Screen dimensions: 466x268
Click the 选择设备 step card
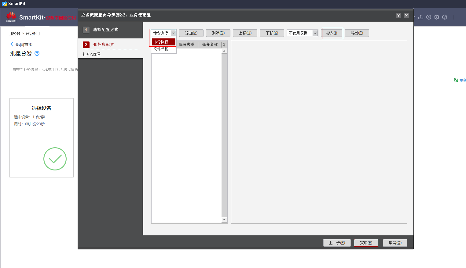pos(42,138)
